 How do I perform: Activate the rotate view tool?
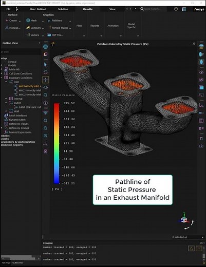click(x=45, y=72)
